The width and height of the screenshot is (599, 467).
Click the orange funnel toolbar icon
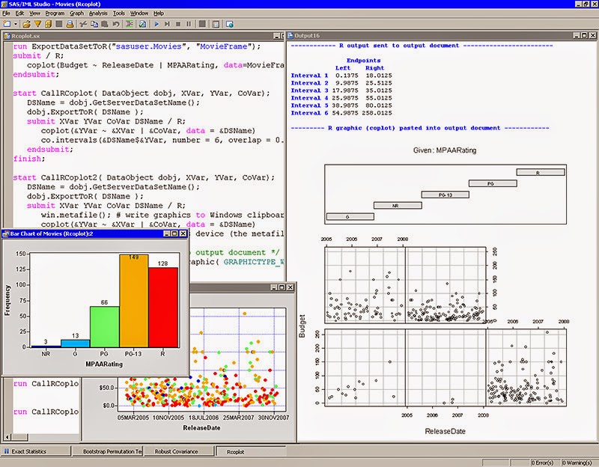(37, 24)
